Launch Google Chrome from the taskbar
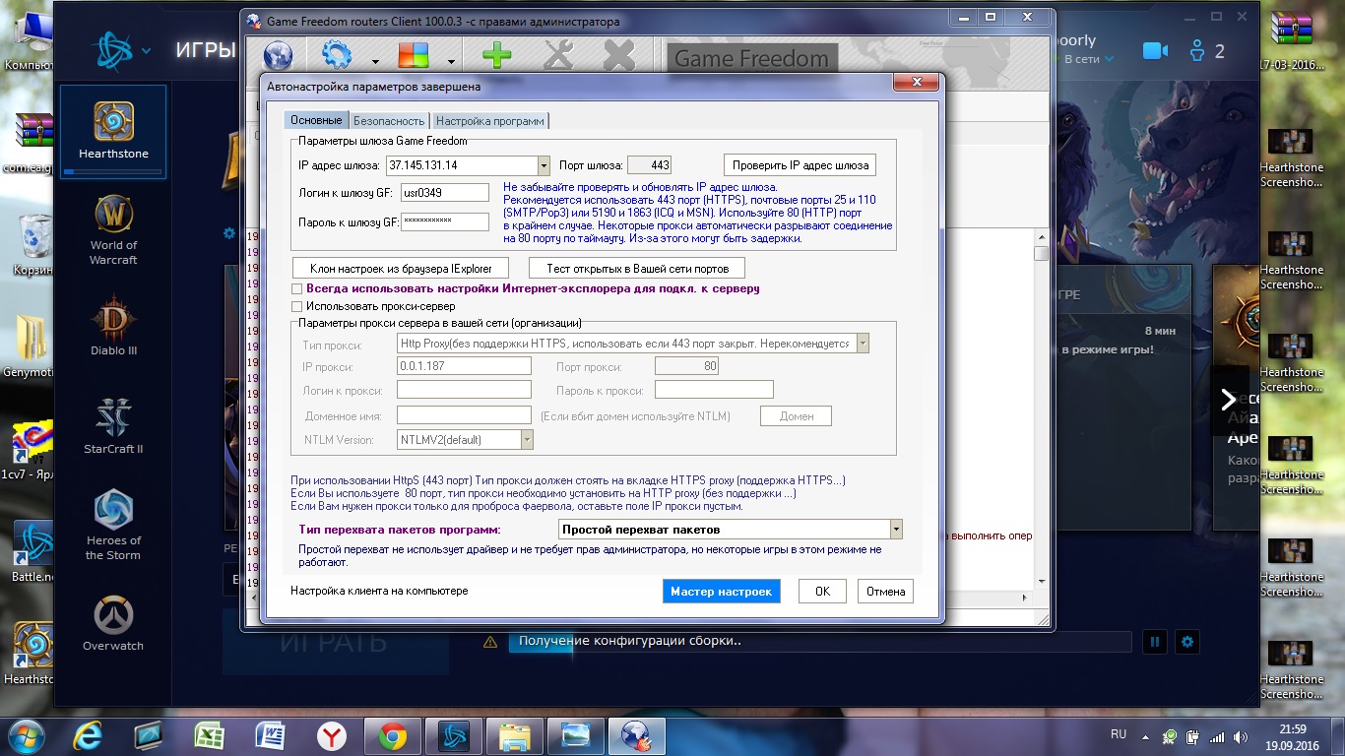The height and width of the screenshot is (756, 1345). pos(393,735)
